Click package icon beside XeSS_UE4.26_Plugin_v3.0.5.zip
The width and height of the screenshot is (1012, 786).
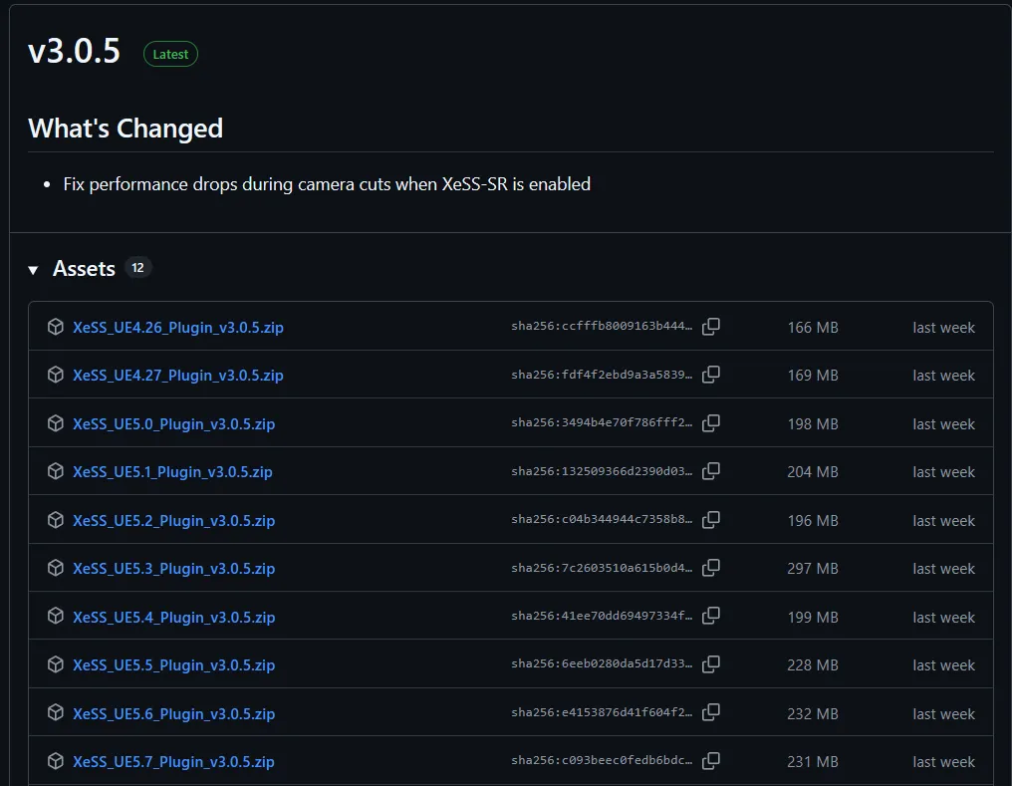56,327
